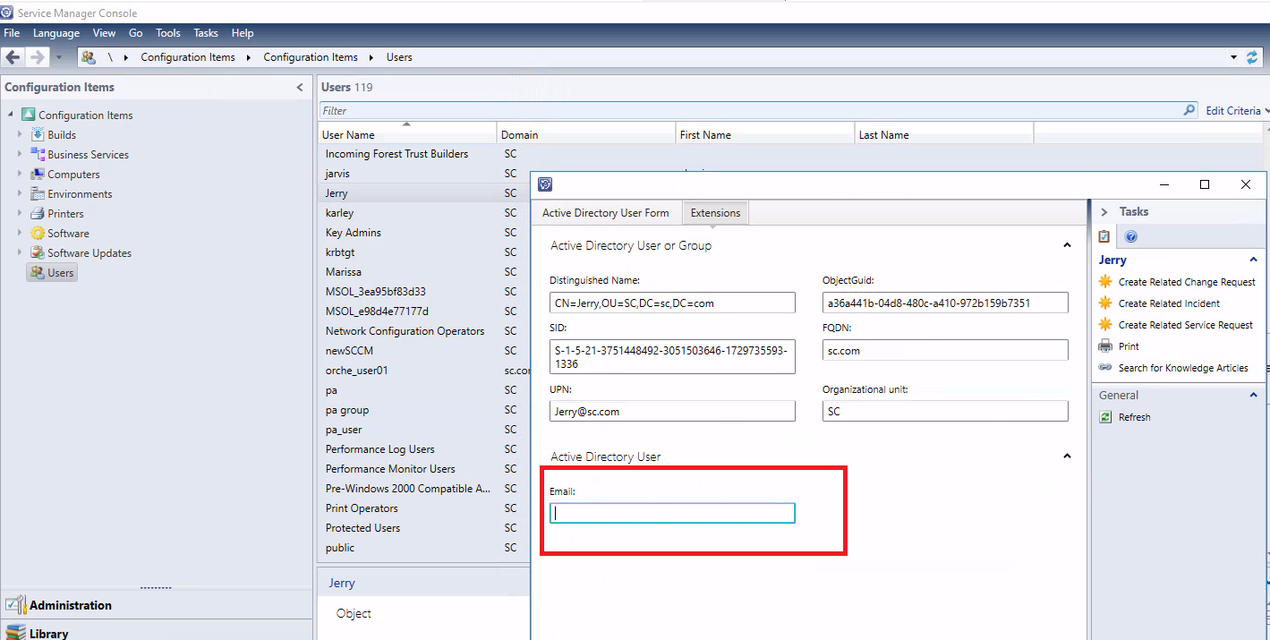The width and height of the screenshot is (1270, 640).
Task: Select the Users tree item
Action: 52,272
